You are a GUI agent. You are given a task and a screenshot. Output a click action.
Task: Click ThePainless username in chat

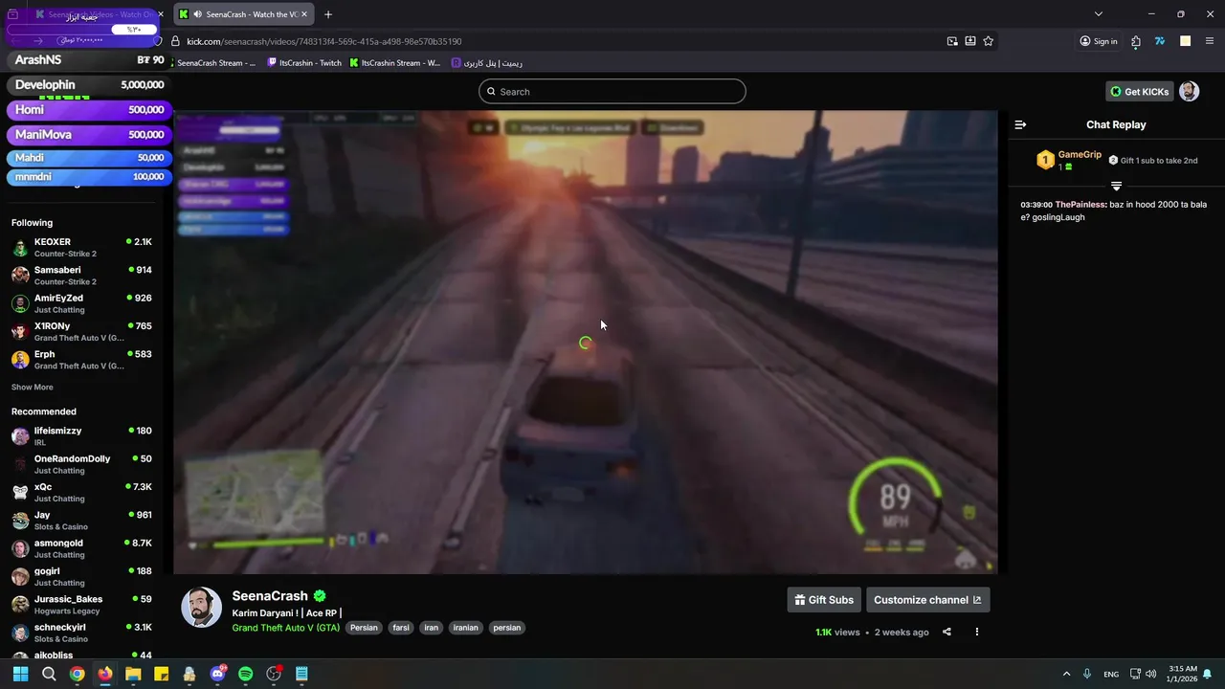1080,205
